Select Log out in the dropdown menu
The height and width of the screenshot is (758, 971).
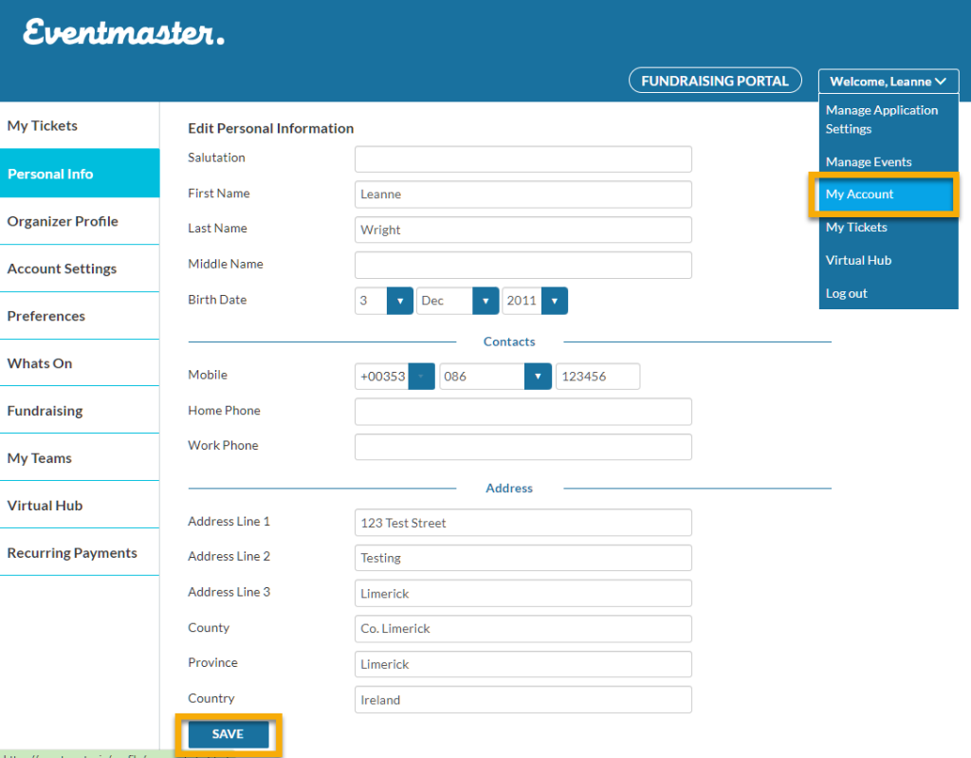(846, 293)
